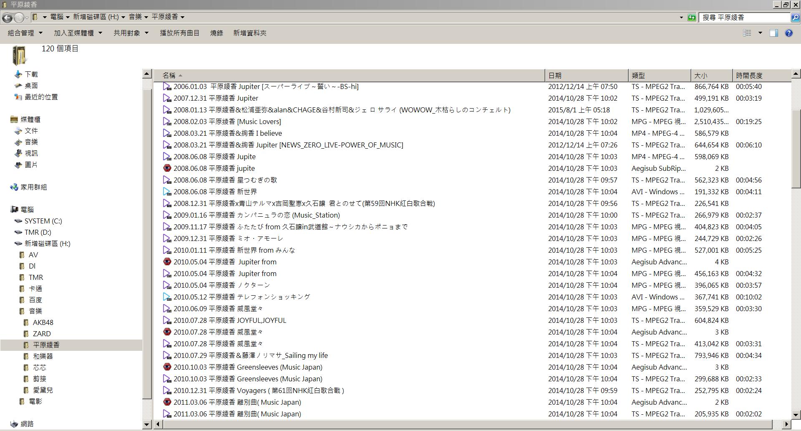Viewport: 801px width, 431px height.
Task: Open the 文件 library
Action: pos(31,131)
